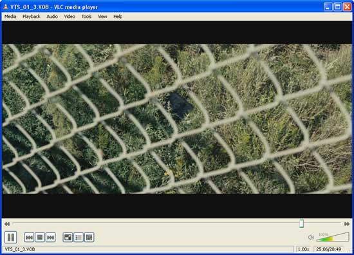Close the VLC media player window
This screenshot has height=255, width=354.
347,7
